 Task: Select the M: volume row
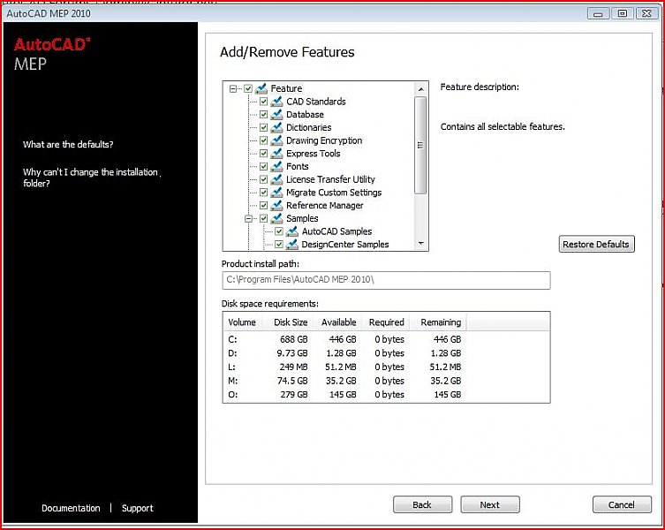click(x=386, y=381)
